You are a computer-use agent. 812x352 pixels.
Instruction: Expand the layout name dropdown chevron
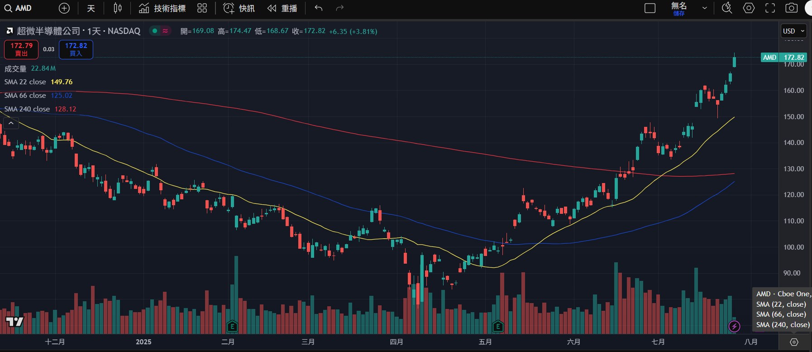[704, 8]
